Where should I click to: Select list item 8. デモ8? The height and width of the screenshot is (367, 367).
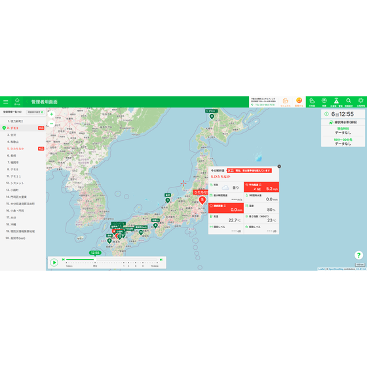[23, 169]
